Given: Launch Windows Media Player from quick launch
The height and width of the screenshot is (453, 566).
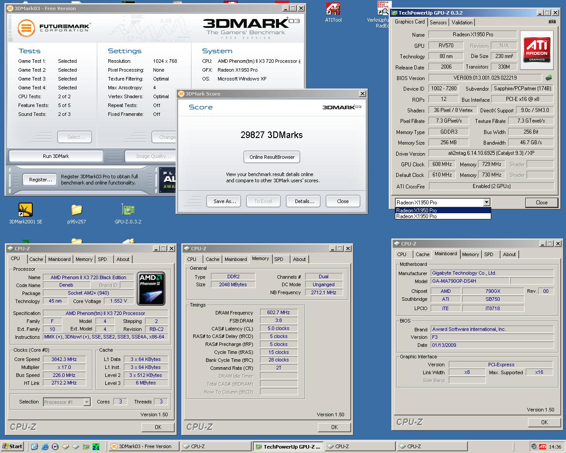Looking at the screenshot, I should (x=55, y=446).
